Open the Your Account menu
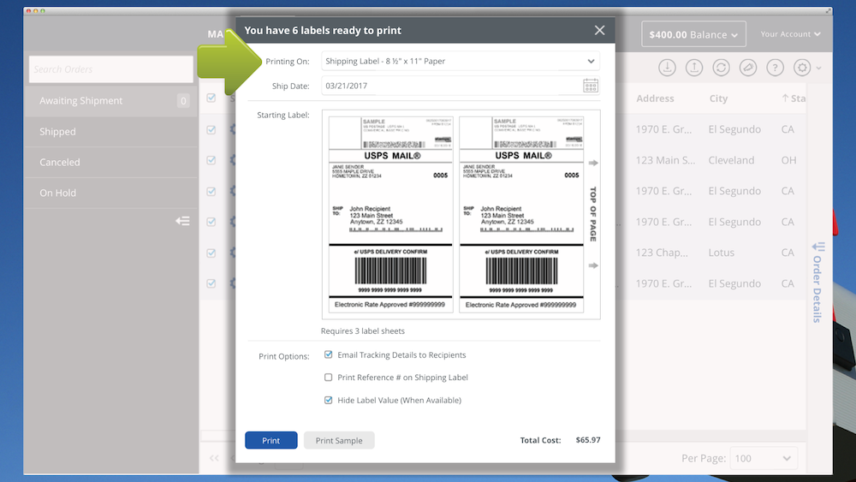 click(x=790, y=34)
